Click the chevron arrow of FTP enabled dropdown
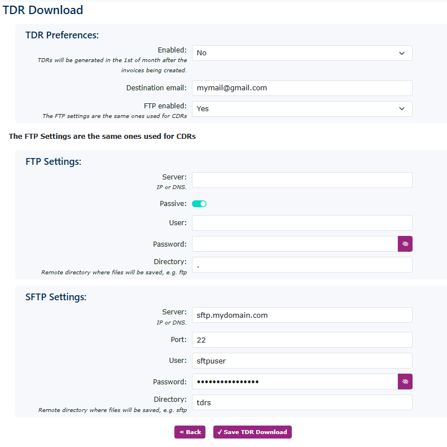447x447 pixels. pyautogui.click(x=402, y=108)
